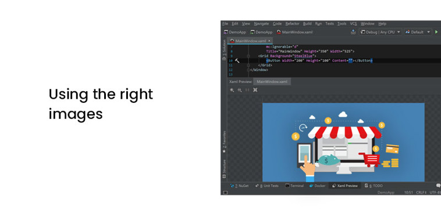Click the CRLF line separator selector

coord(421,193)
